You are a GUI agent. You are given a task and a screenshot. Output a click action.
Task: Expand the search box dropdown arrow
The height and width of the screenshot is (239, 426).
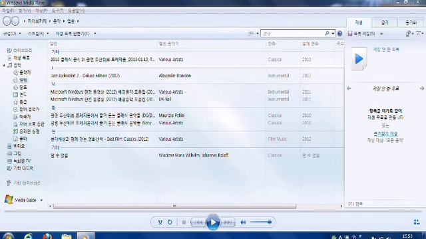pyautogui.click(x=333, y=33)
